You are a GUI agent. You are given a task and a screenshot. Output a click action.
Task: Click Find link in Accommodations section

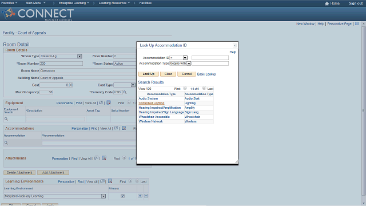tap(94, 128)
